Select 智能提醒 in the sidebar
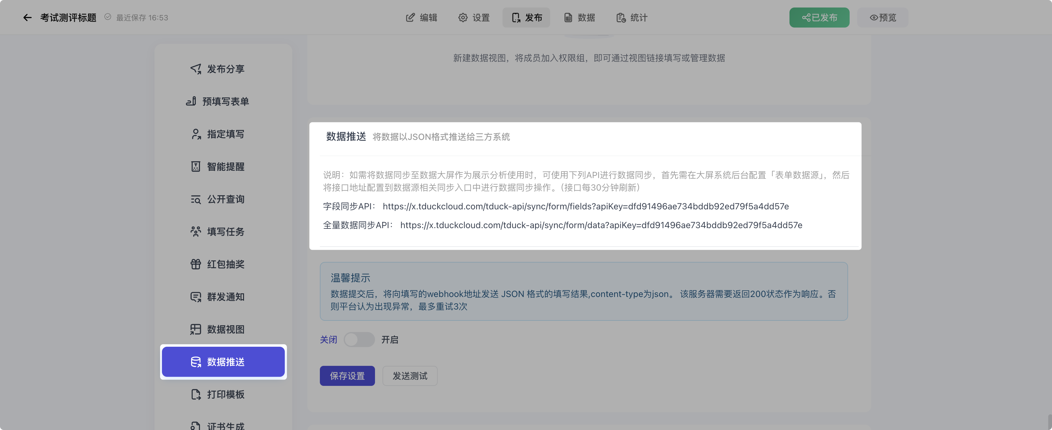Screen dimensions: 1052x430 [x=223, y=166]
